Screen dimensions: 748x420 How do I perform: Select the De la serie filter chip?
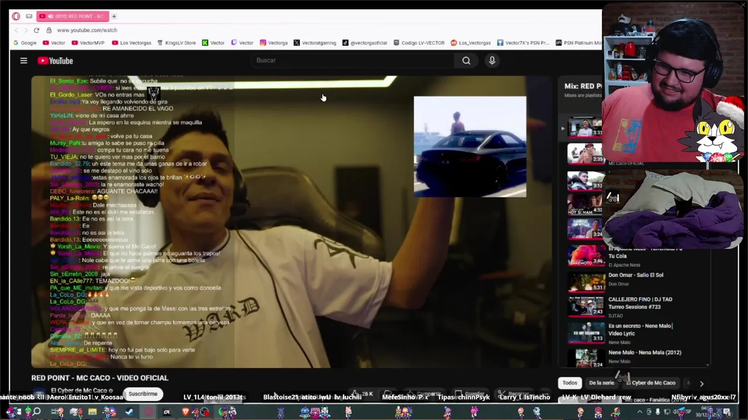pyautogui.click(x=601, y=383)
